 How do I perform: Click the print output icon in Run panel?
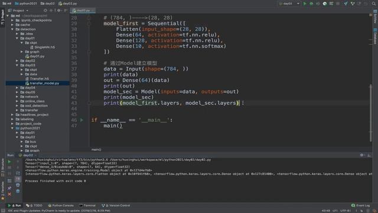[x=18, y=185]
